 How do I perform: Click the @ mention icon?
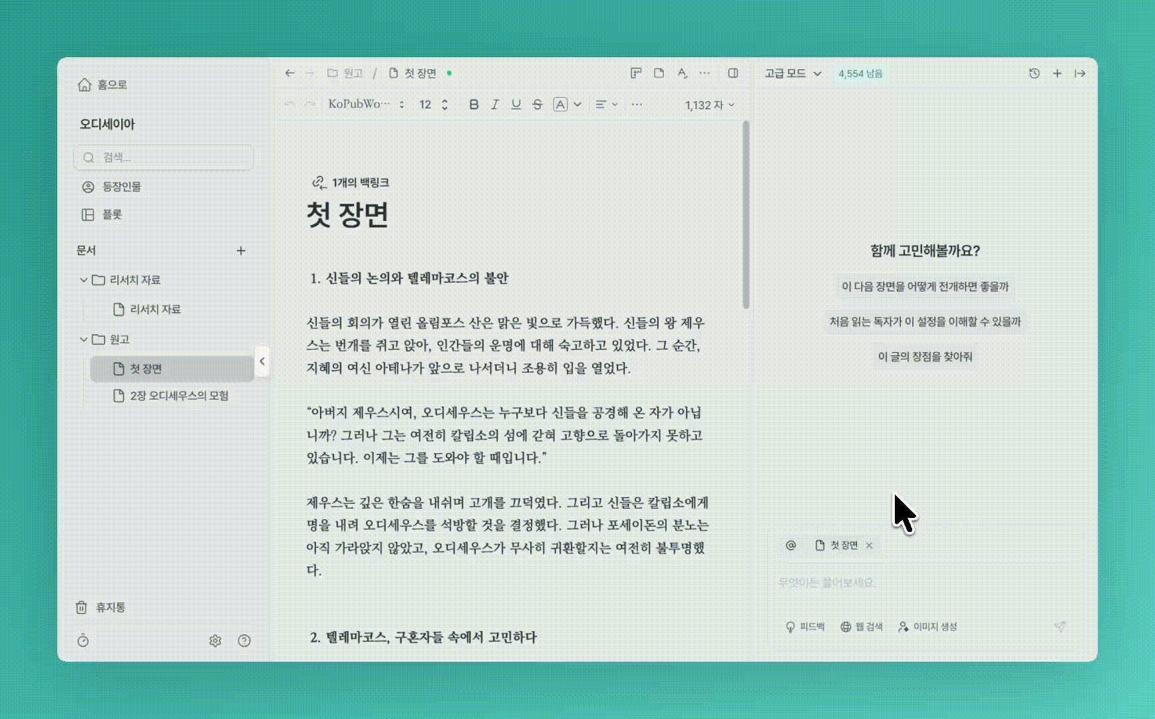click(790, 545)
